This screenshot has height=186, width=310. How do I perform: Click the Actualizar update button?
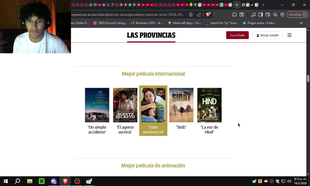(297, 15)
